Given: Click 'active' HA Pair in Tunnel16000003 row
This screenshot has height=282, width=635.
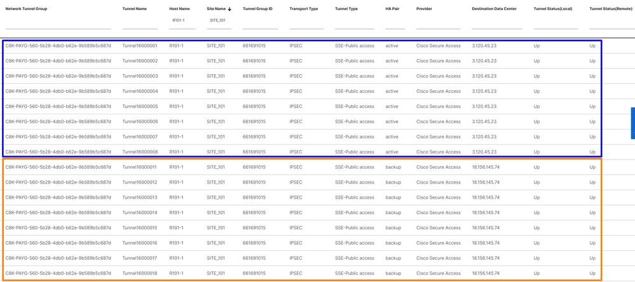Looking at the screenshot, I should click(392, 76).
